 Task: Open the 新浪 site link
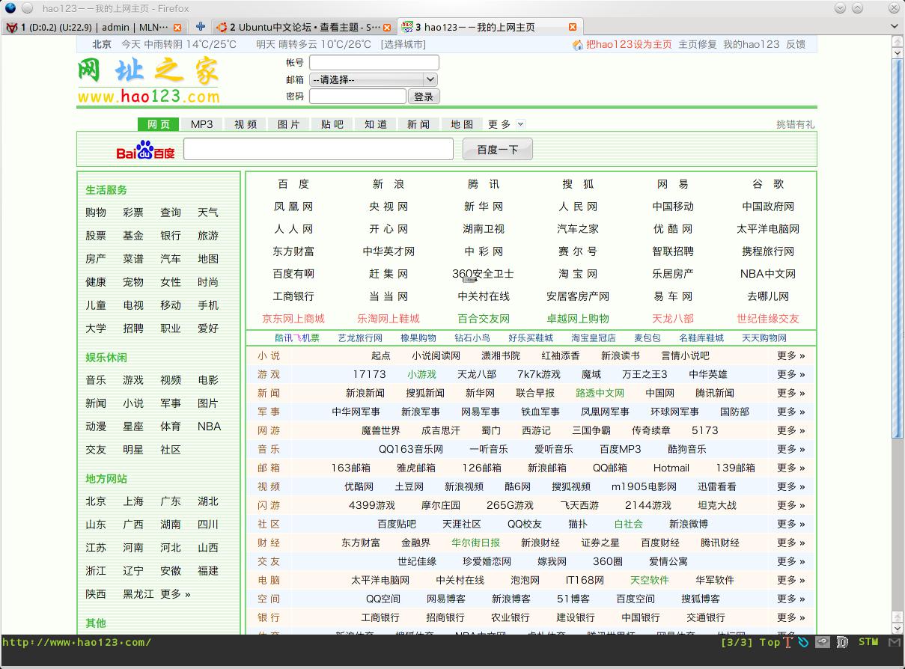(x=388, y=184)
